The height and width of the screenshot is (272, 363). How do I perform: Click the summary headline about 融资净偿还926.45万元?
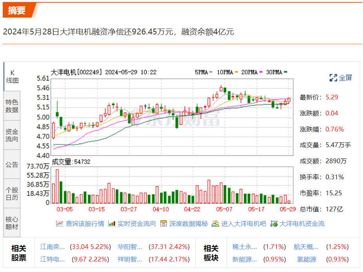coord(118,32)
